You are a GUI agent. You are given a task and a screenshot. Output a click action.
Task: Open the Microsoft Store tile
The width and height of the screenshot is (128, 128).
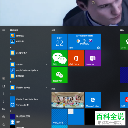(x=68, y=100)
